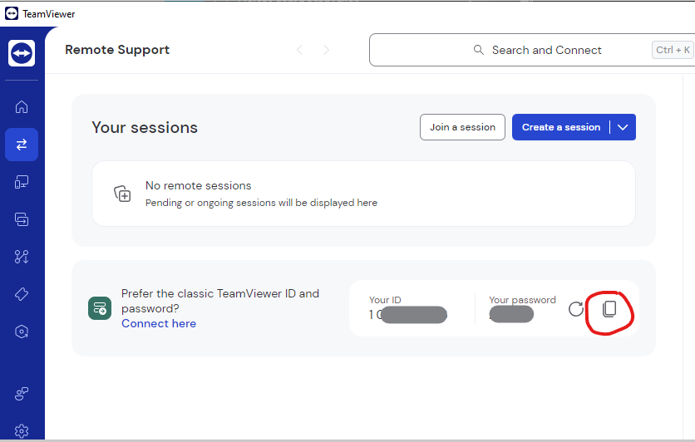Click the TeamViewer logo in the sidebar
This screenshot has width=695, height=442.
click(22, 53)
